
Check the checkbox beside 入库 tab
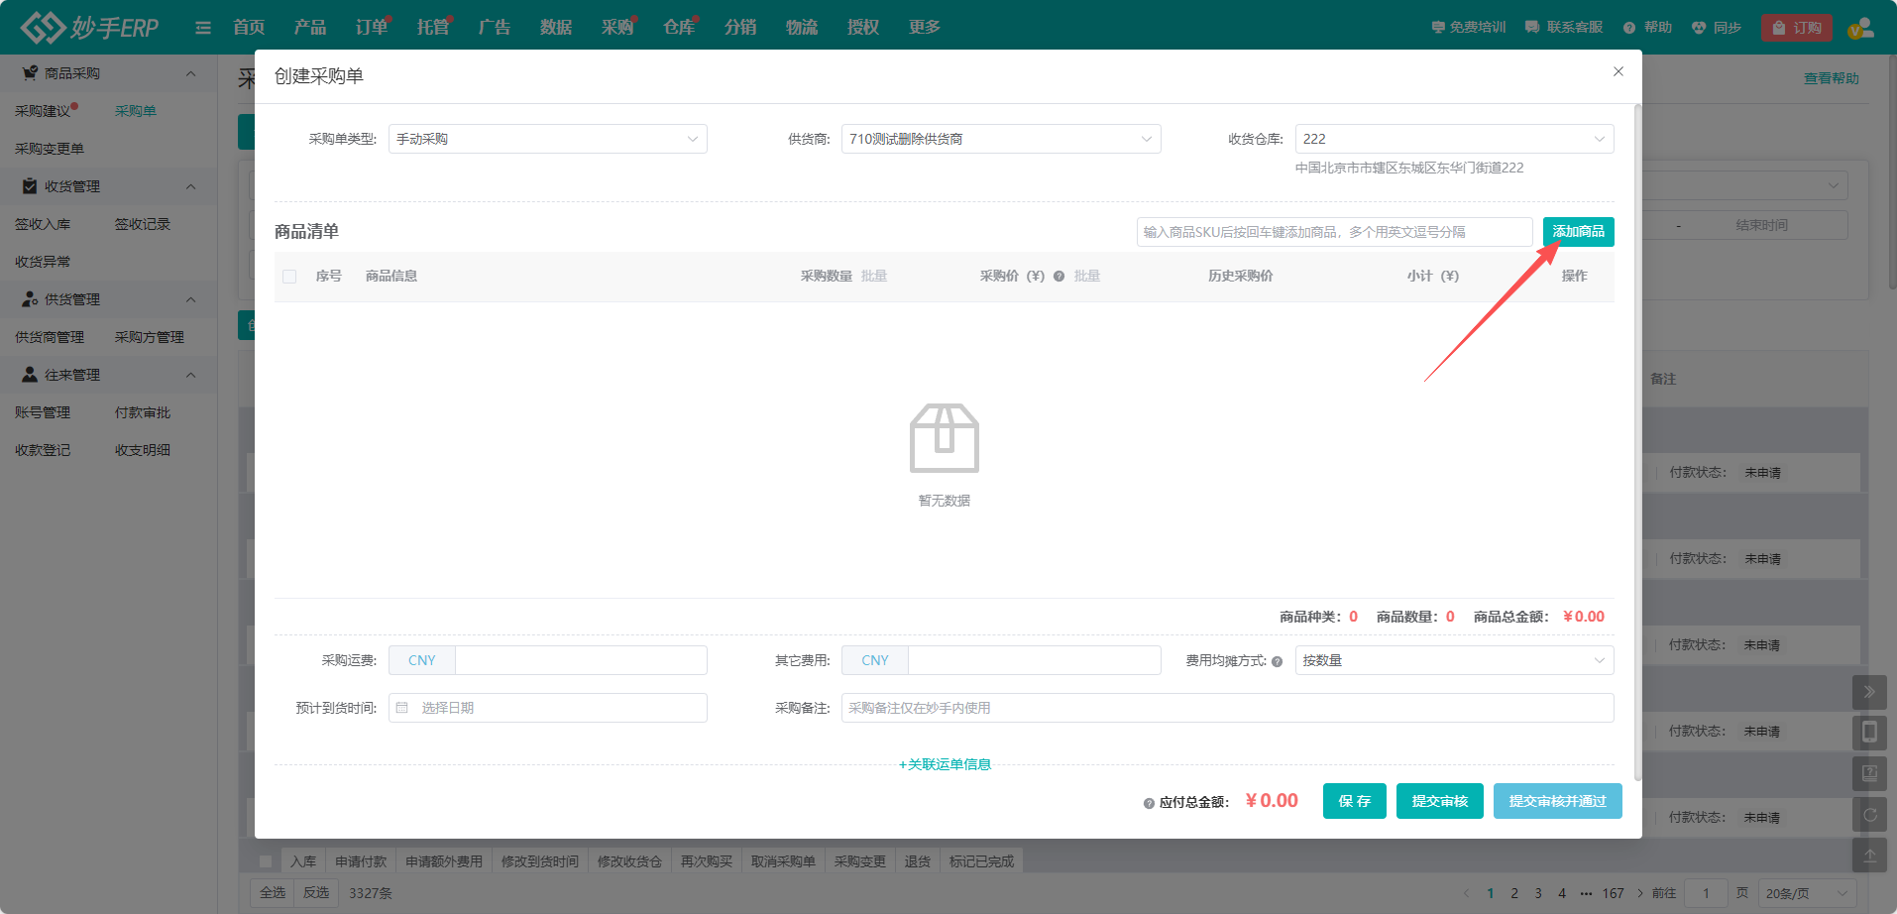click(x=266, y=861)
